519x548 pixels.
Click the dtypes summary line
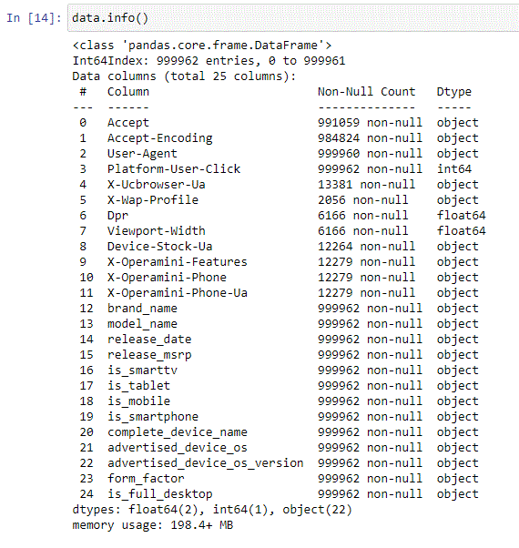pyautogui.click(x=212, y=510)
